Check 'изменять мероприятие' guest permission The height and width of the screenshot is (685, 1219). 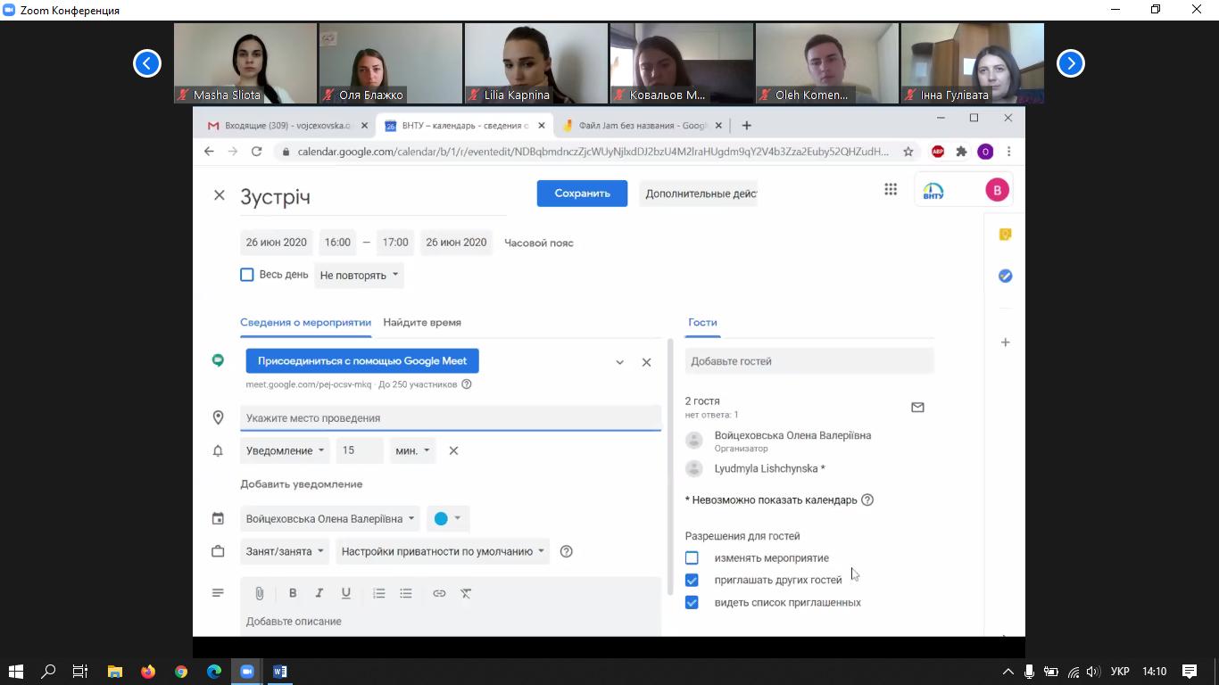pos(692,558)
